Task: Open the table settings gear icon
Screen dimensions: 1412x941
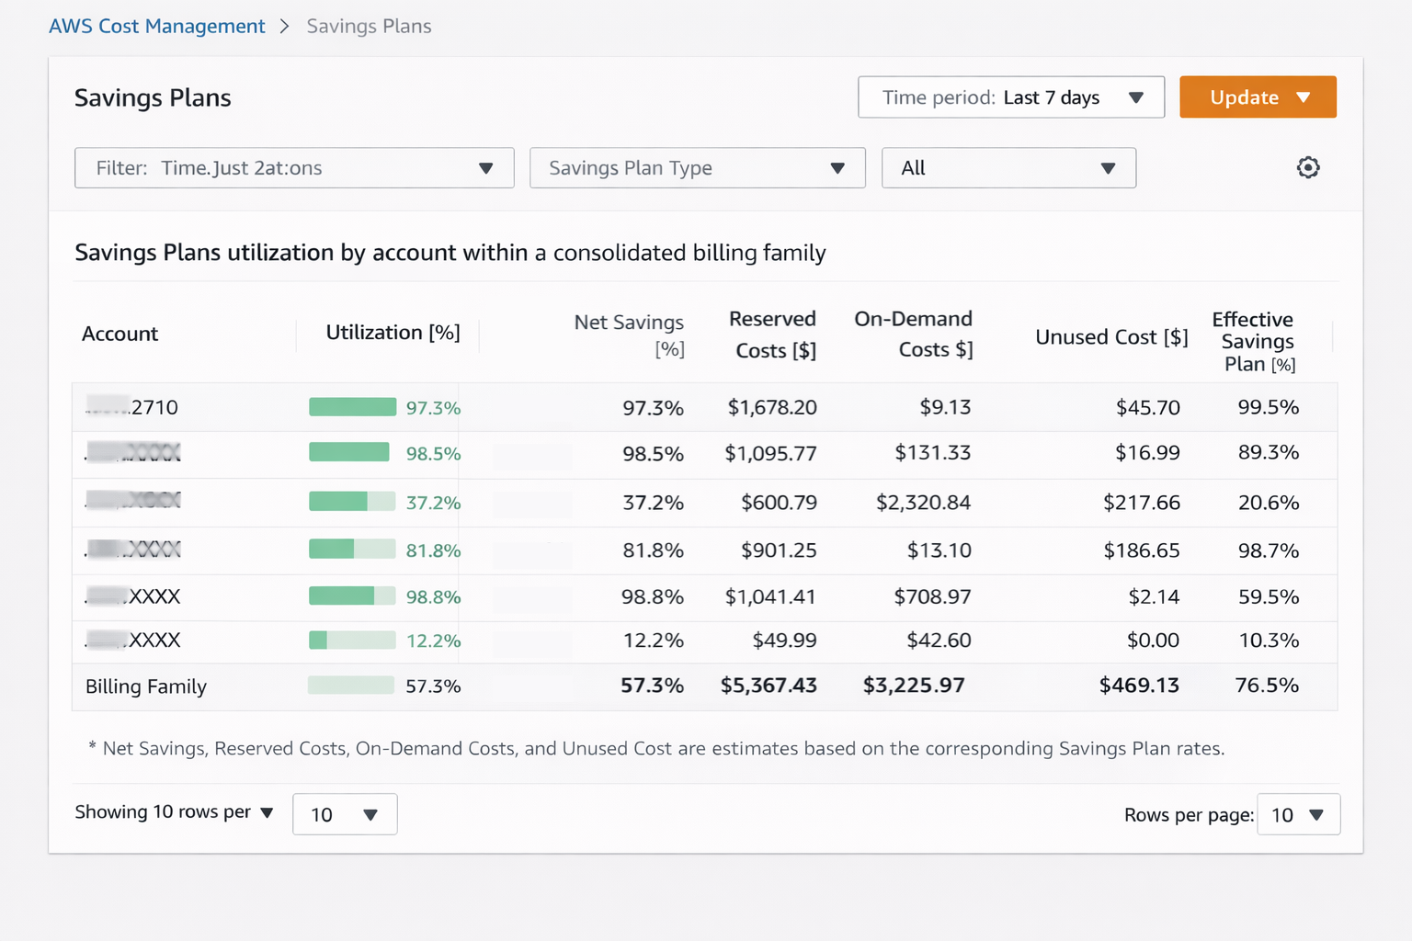Action: click(1307, 167)
